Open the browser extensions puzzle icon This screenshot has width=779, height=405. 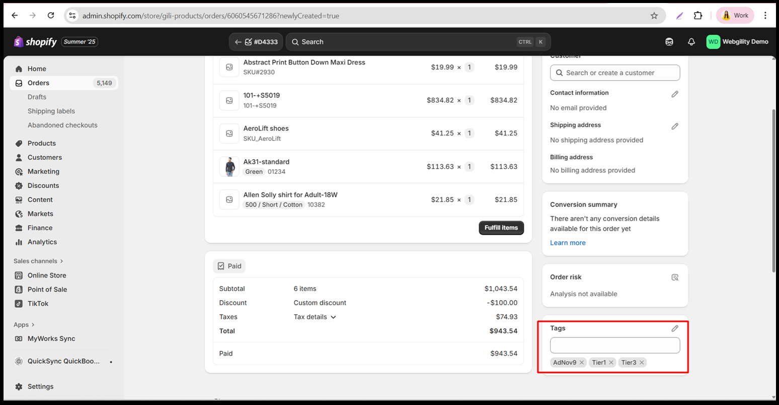[x=697, y=16]
